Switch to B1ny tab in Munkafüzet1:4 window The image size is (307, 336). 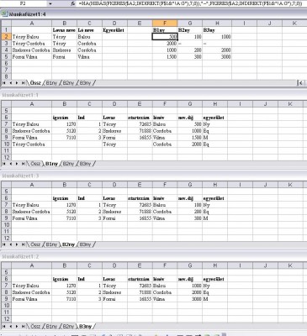[x=51, y=83]
